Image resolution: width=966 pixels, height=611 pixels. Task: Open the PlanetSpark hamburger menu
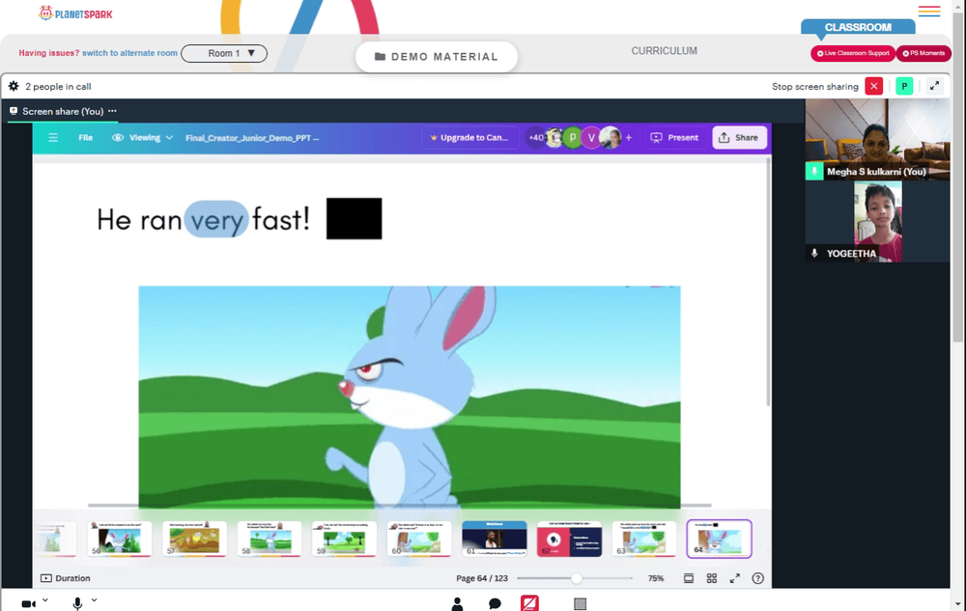(929, 11)
